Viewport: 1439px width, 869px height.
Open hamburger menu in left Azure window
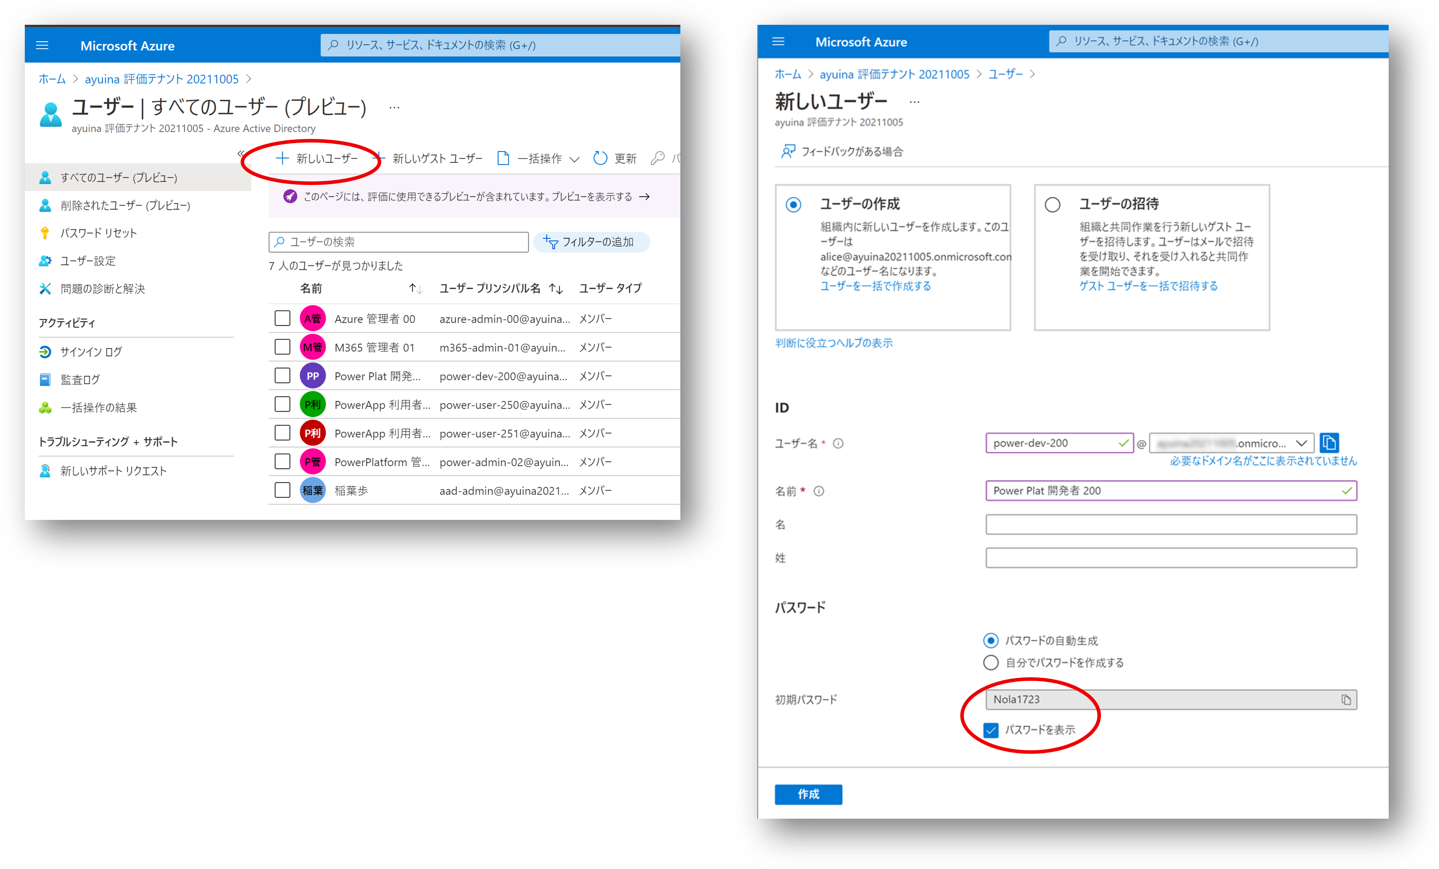tap(42, 46)
